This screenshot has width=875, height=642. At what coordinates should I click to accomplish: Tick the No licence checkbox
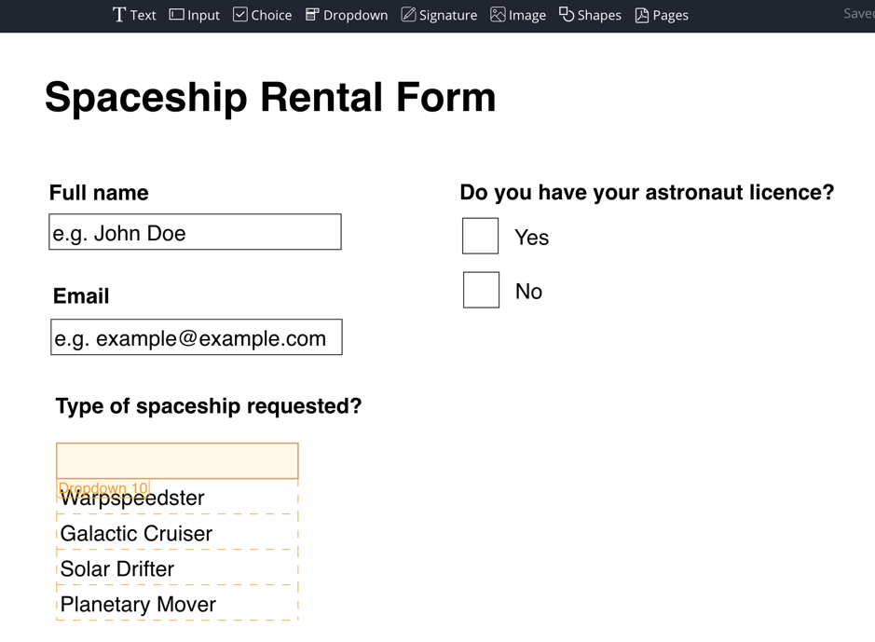click(481, 291)
